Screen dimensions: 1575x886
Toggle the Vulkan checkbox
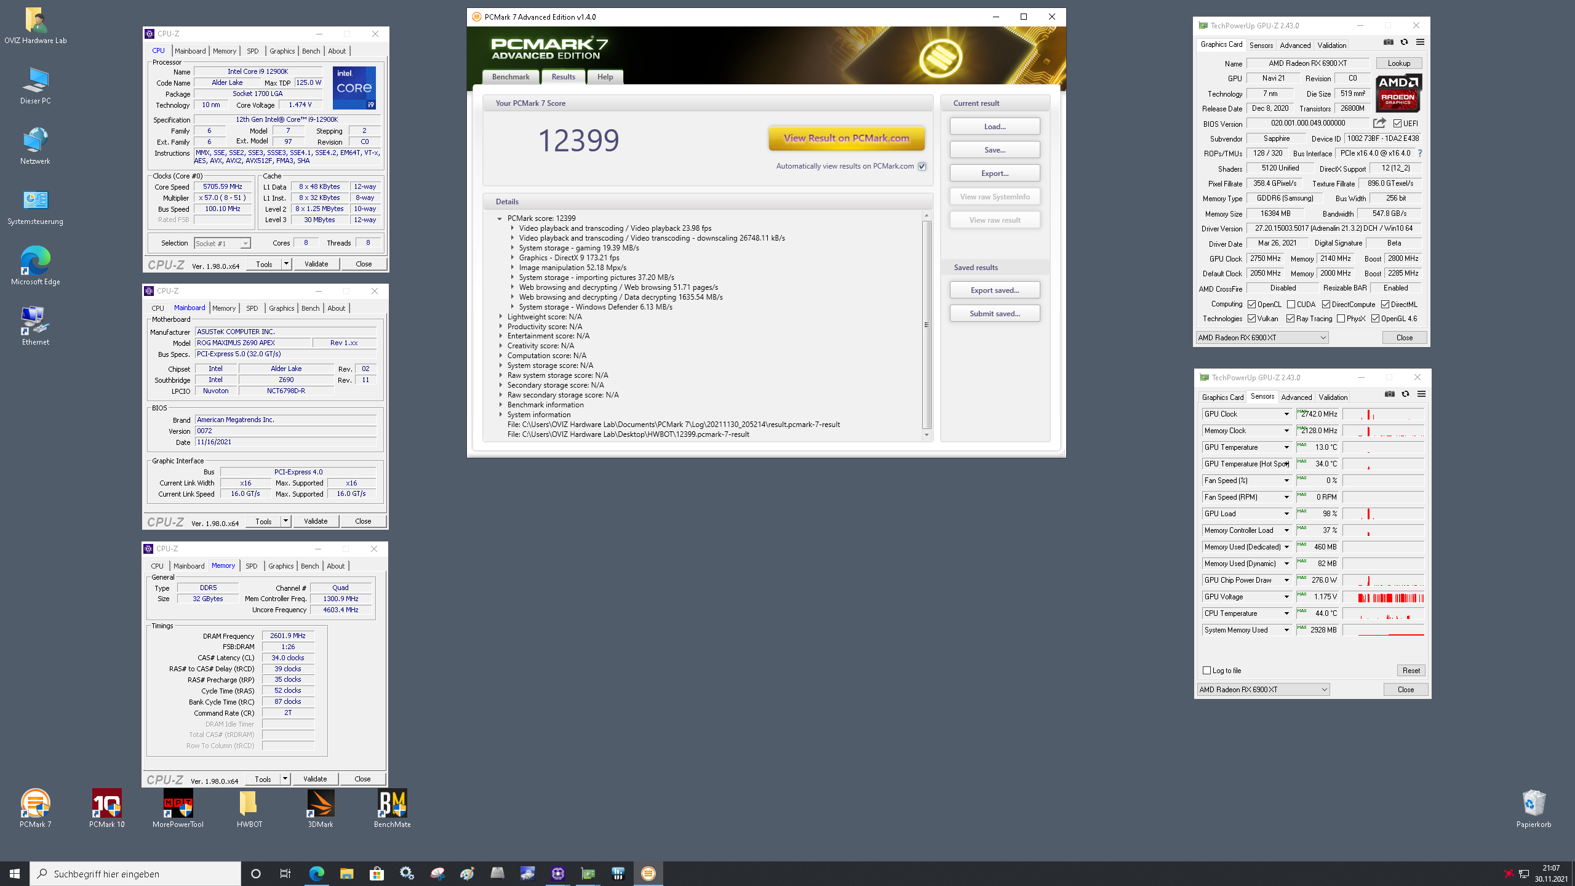[1251, 319]
